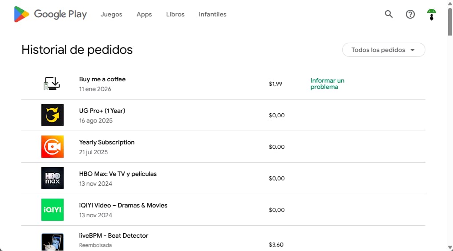453x251 pixels.
Task: Click the date 11 ene 2026
Action: [95, 89]
